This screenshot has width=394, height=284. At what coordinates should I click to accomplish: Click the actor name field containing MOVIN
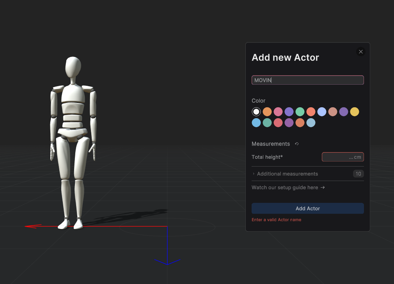pos(307,80)
